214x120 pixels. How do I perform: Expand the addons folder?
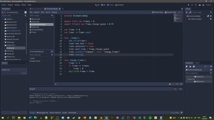click(4, 19)
